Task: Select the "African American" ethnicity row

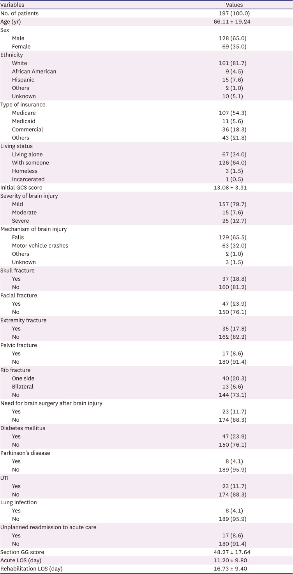Action: 34,71
